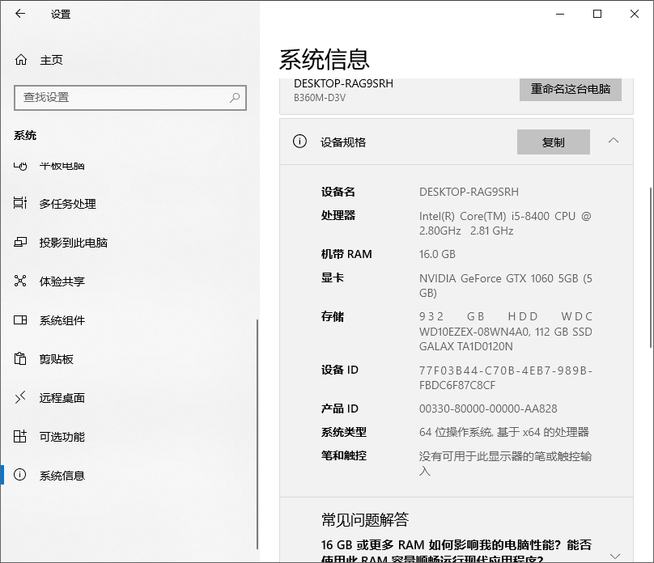Click the search magnifier icon
The image size is (654, 563).
tap(235, 98)
